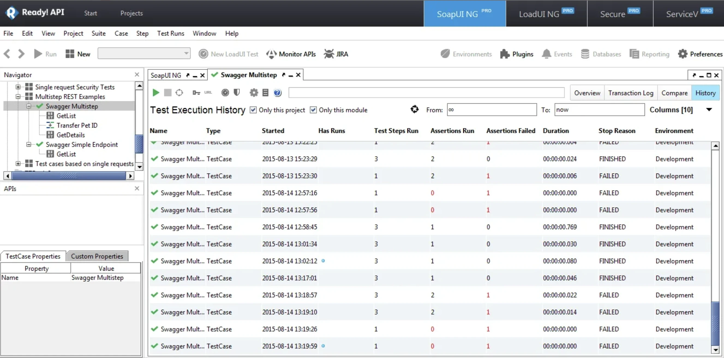Click the help question mark icon
The image size is (724, 358).
(277, 92)
